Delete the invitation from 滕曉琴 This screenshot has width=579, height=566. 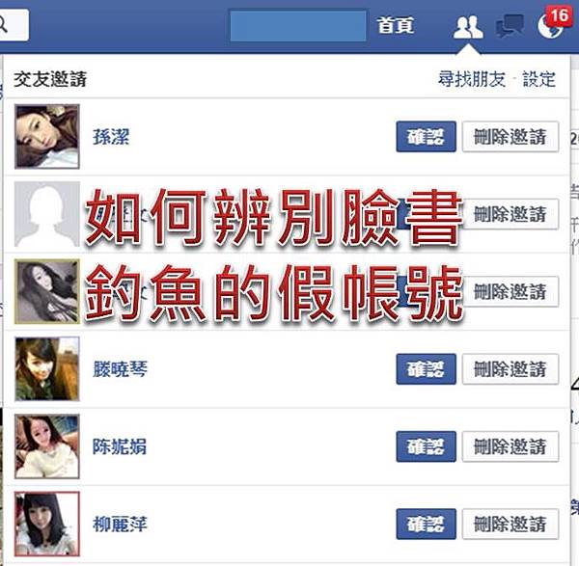tap(510, 369)
